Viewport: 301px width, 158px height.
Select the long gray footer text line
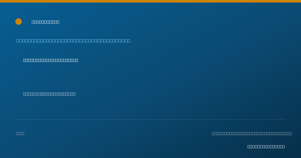click(x=252, y=133)
